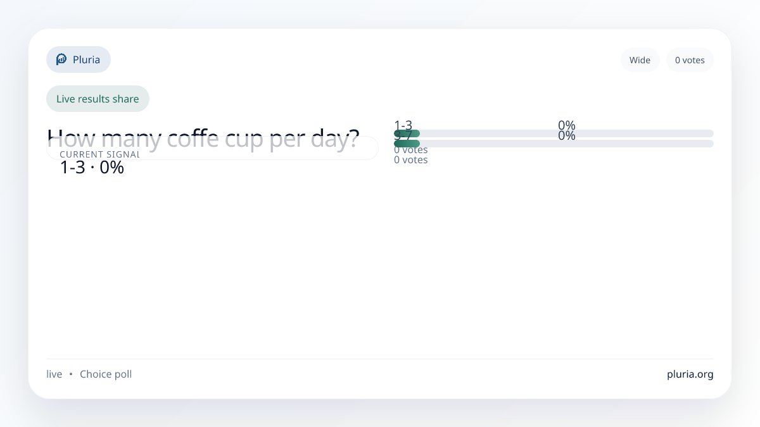Click the '1-3 · 0%' current signal value
Screen dimensions: 760x427
92,168
